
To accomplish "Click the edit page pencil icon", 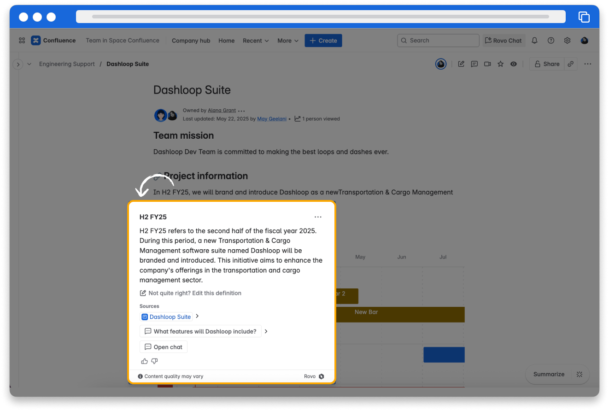I will [461, 64].
